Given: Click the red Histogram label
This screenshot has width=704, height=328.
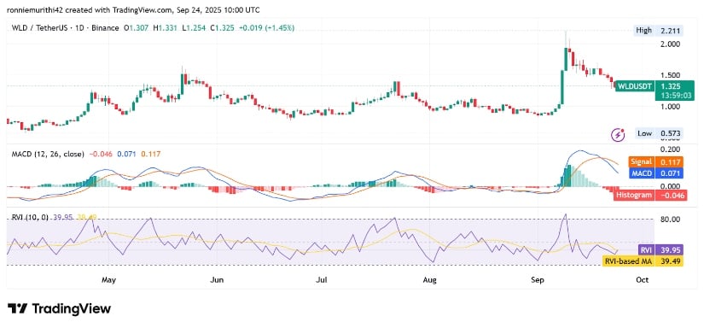Looking at the screenshot, I should tap(634, 195).
